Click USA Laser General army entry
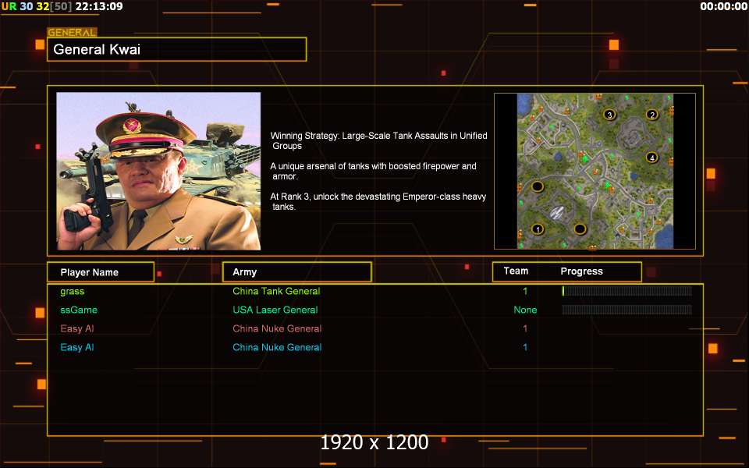749x468 pixels. [275, 310]
